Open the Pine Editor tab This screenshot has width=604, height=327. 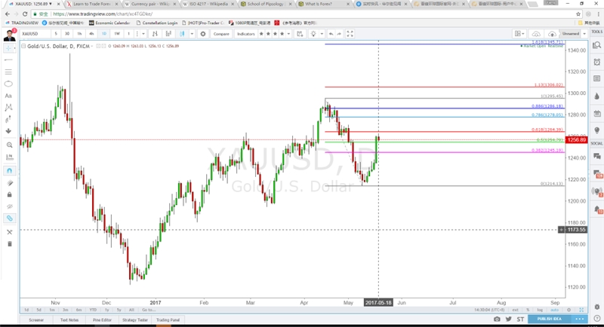tap(102, 319)
